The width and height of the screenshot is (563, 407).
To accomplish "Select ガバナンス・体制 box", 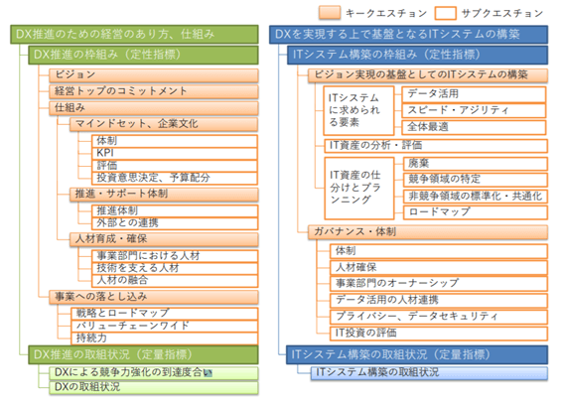I will pos(428,232).
